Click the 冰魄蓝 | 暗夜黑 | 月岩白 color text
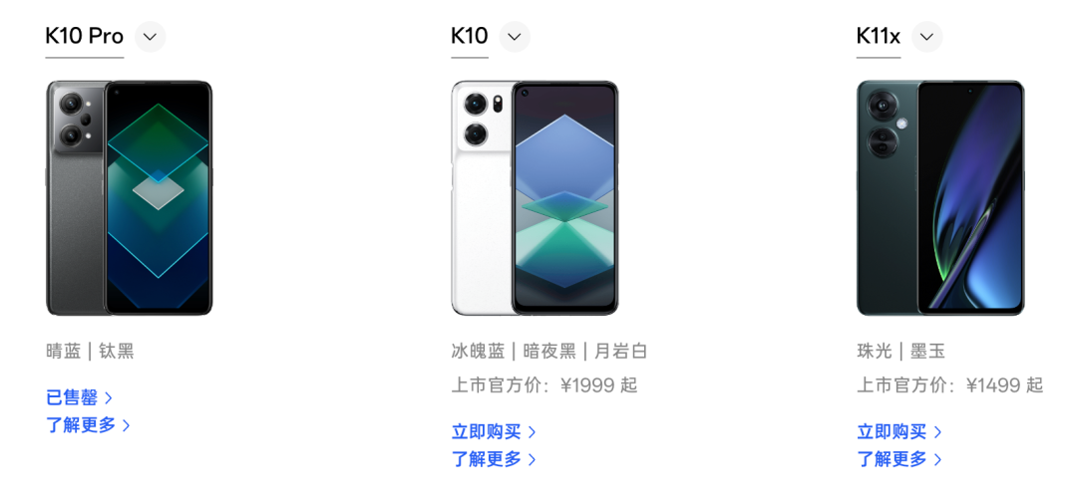 (549, 352)
